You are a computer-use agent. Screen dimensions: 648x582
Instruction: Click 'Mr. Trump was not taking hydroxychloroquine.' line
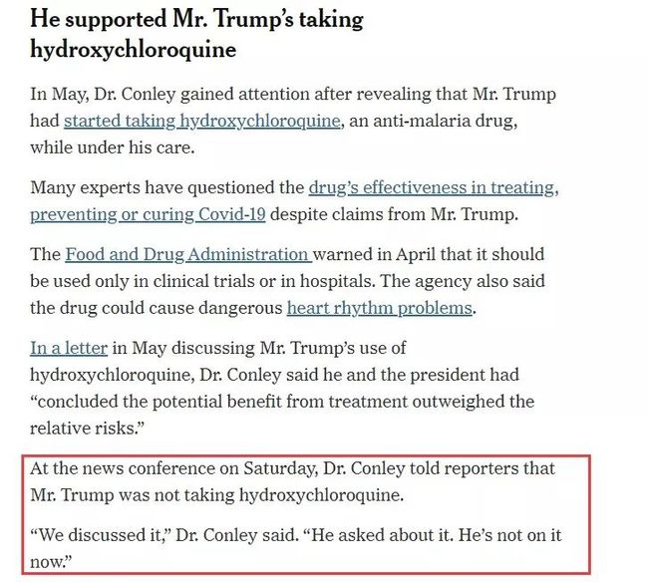217,495
